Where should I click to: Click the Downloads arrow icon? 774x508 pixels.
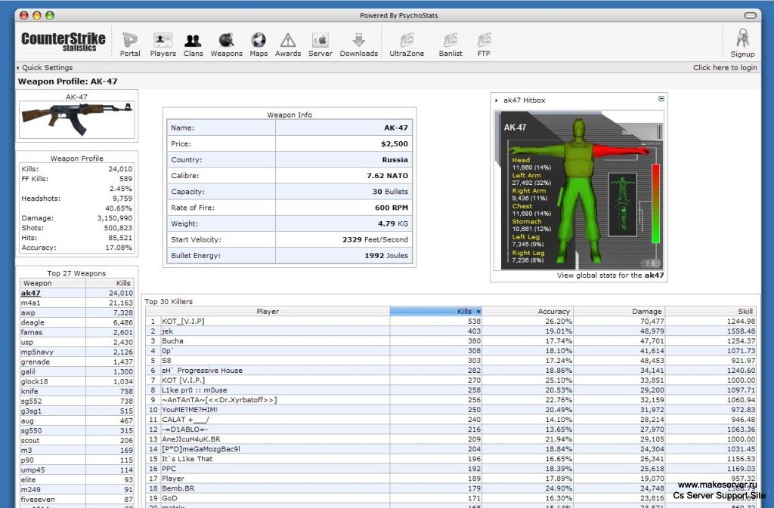coord(359,40)
